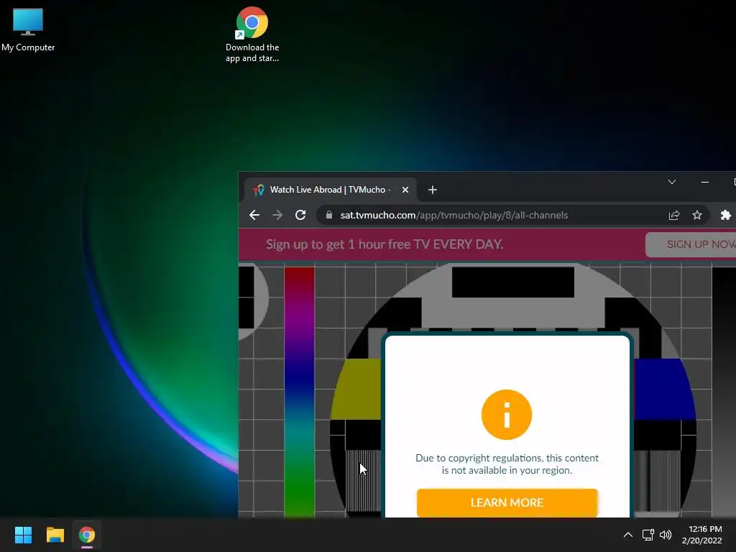Expand the Chrome tab search chevron
736x552 pixels.
[672, 182]
